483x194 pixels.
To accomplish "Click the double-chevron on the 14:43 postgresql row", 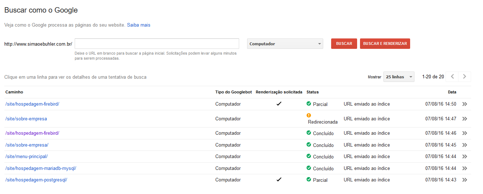I will [465, 180].
